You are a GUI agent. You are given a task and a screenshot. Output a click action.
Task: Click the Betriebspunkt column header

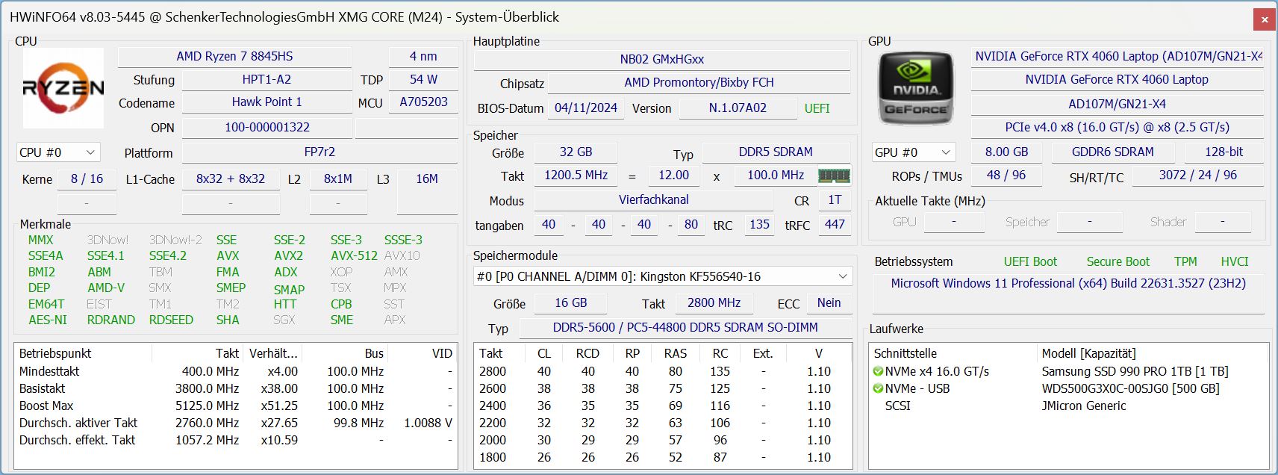point(55,353)
